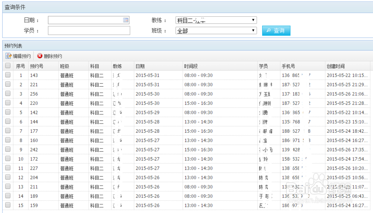Click into the 学员 student input field
The image size is (373, 213).
(89, 31)
